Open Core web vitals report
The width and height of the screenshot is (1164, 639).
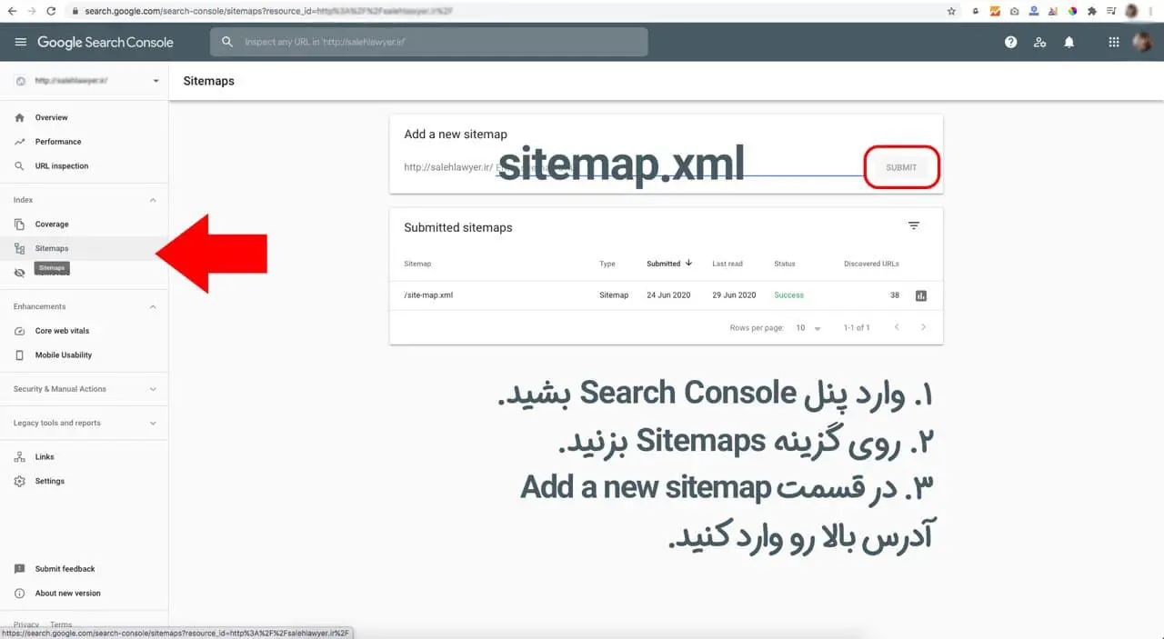tap(84, 331)
